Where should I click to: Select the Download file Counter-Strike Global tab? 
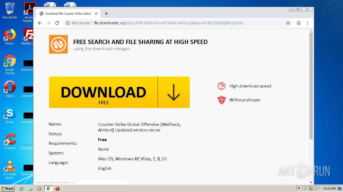point(68,14)
